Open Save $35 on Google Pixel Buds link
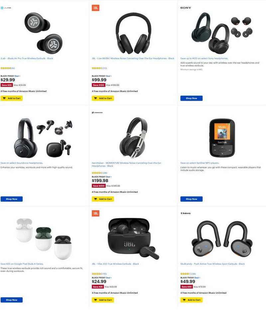 22,264
